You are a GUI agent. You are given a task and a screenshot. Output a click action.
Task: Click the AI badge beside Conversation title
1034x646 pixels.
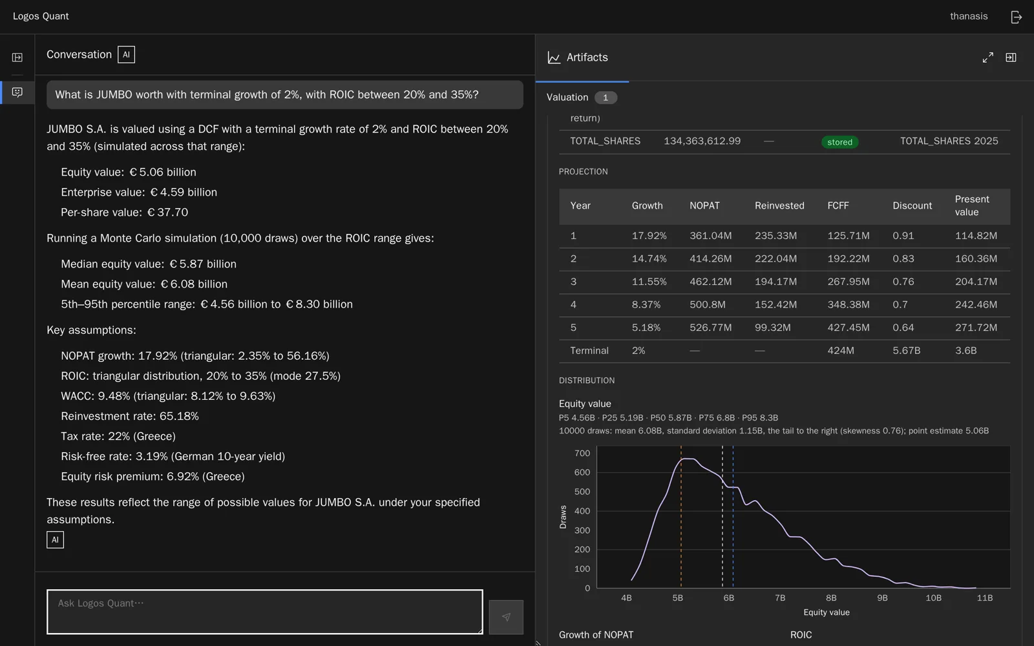coord(126,55)
